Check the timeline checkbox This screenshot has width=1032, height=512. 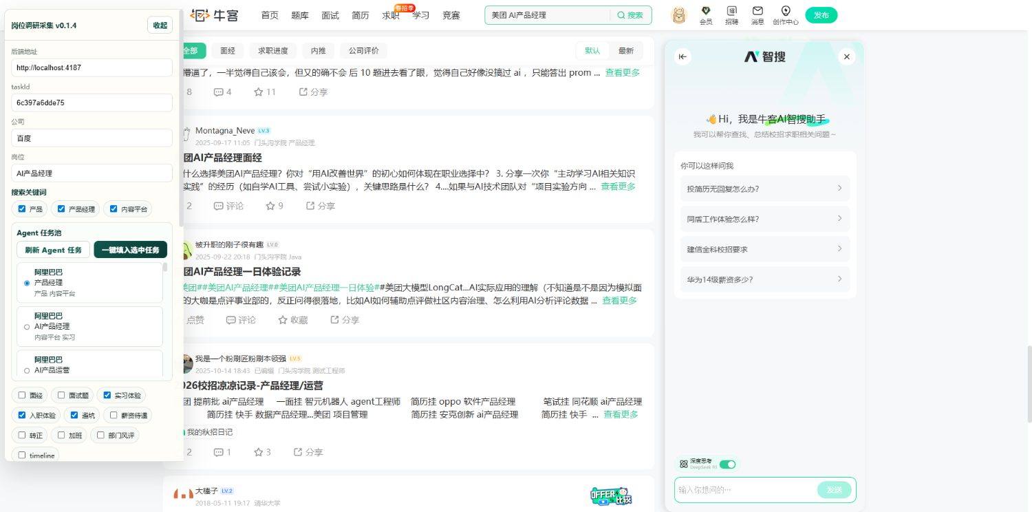(x=22, y=455)
